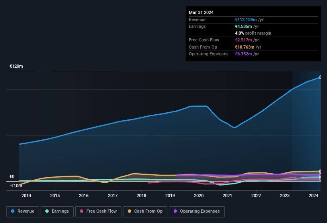Click the -€10m y-axis label

[16, 186]
